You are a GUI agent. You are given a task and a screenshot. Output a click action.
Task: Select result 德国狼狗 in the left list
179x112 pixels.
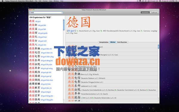(41, 99)
